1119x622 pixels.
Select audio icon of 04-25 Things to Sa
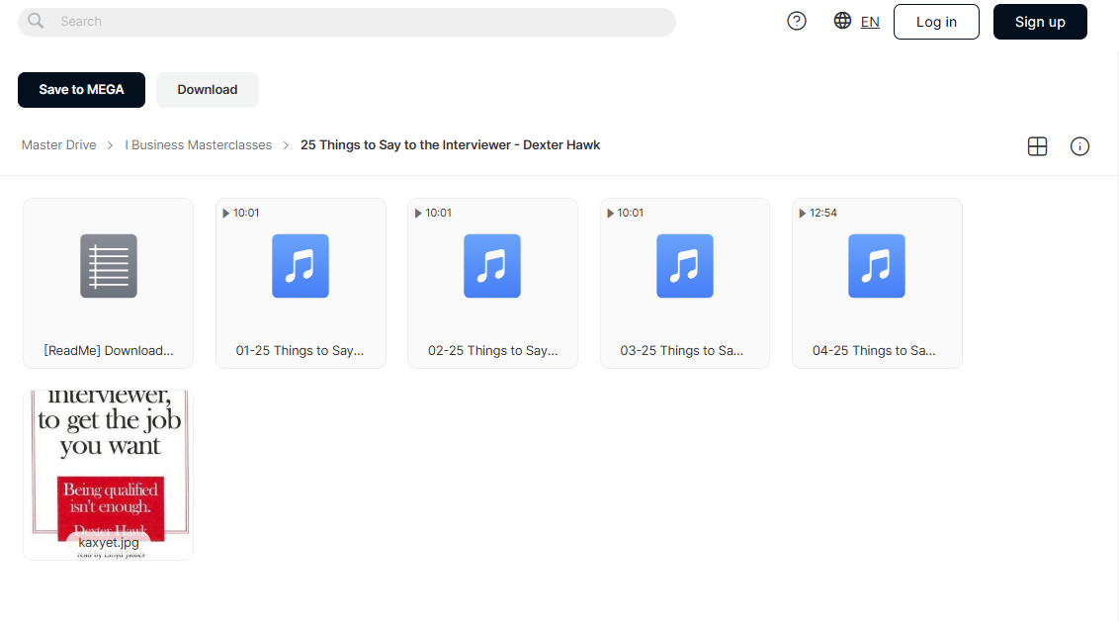pyautogui.click(x=877, y=266)
